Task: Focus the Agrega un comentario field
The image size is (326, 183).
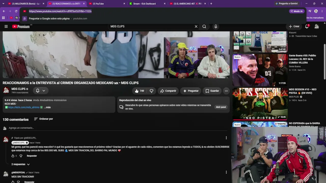Action: (x=118, y=128)
